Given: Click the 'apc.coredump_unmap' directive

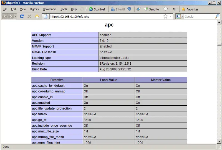Looking at the screenshot, I should tap(49, 91).
